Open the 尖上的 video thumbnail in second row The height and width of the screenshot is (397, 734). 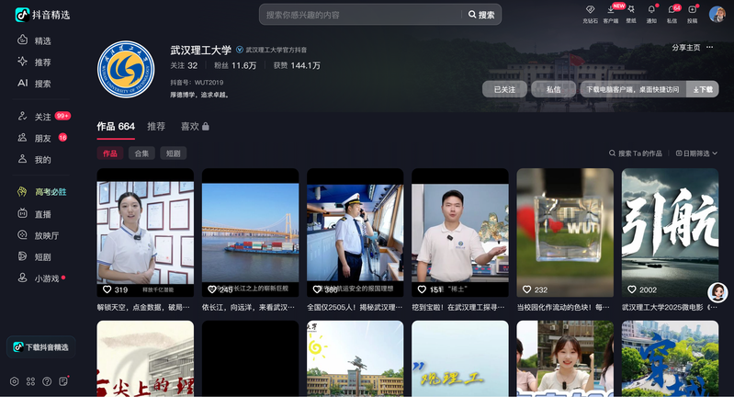(145, 358)
